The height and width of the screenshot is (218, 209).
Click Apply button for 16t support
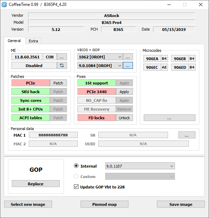tap(124, 83)
